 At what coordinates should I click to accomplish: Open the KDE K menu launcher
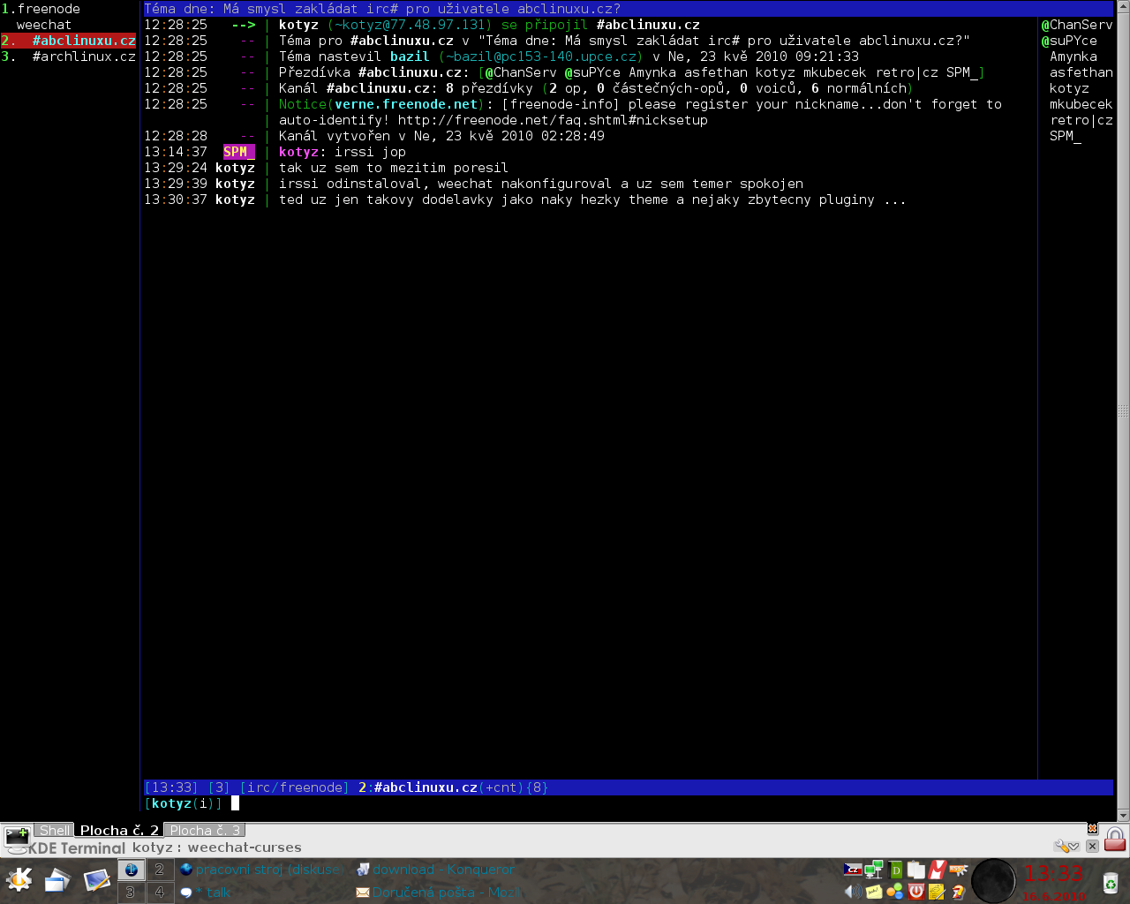[x=19, y=880]
